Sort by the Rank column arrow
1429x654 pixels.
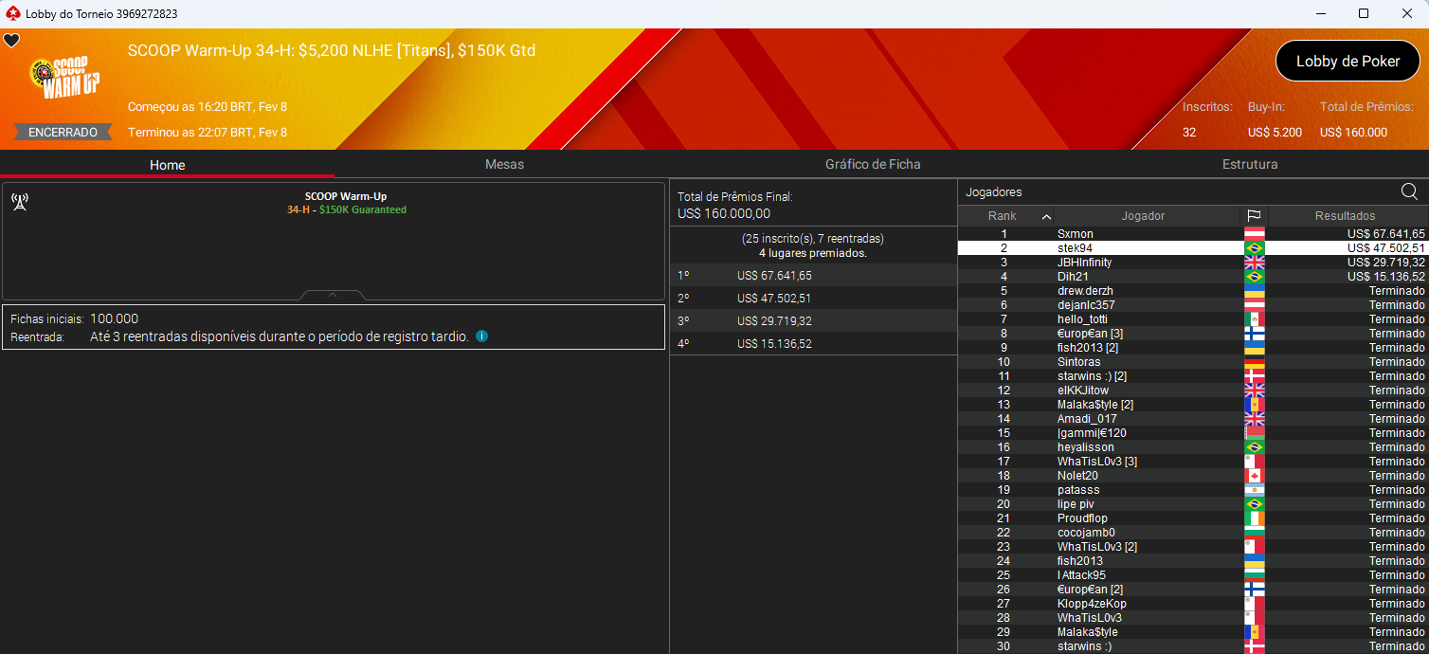click(x=1045, y=216)
